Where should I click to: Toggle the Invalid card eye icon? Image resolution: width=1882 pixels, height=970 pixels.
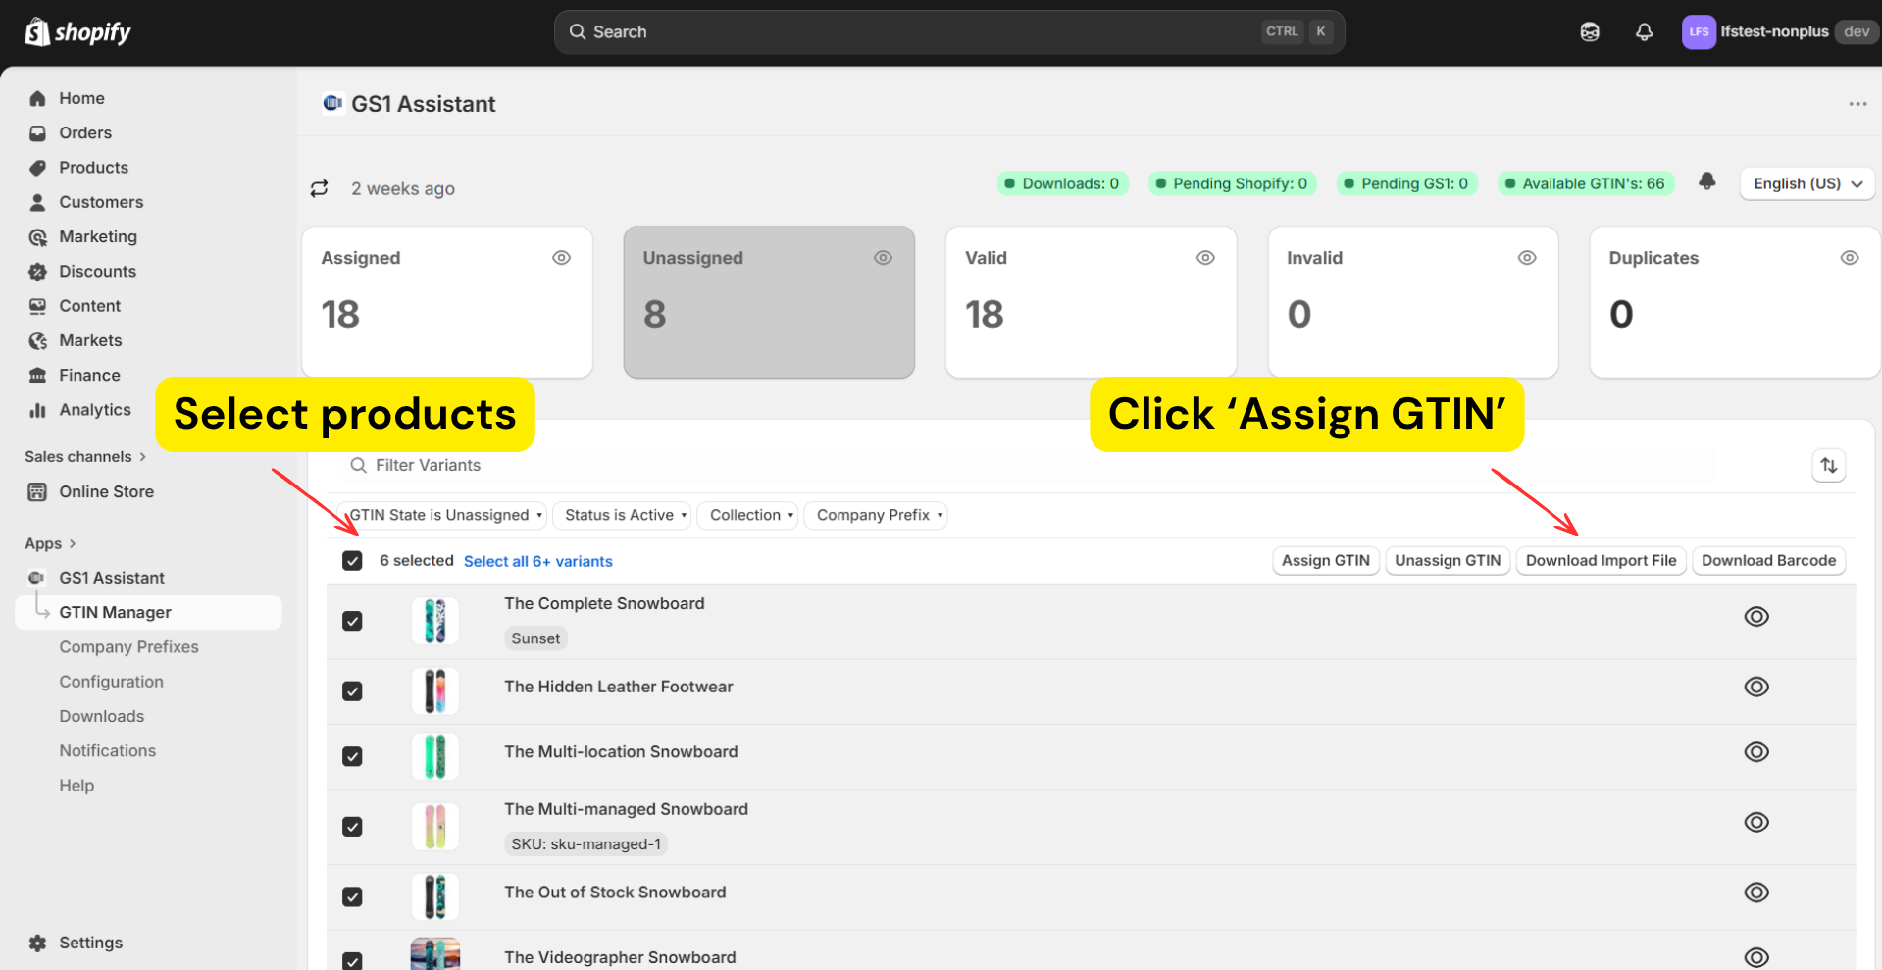pos(1527,258)
